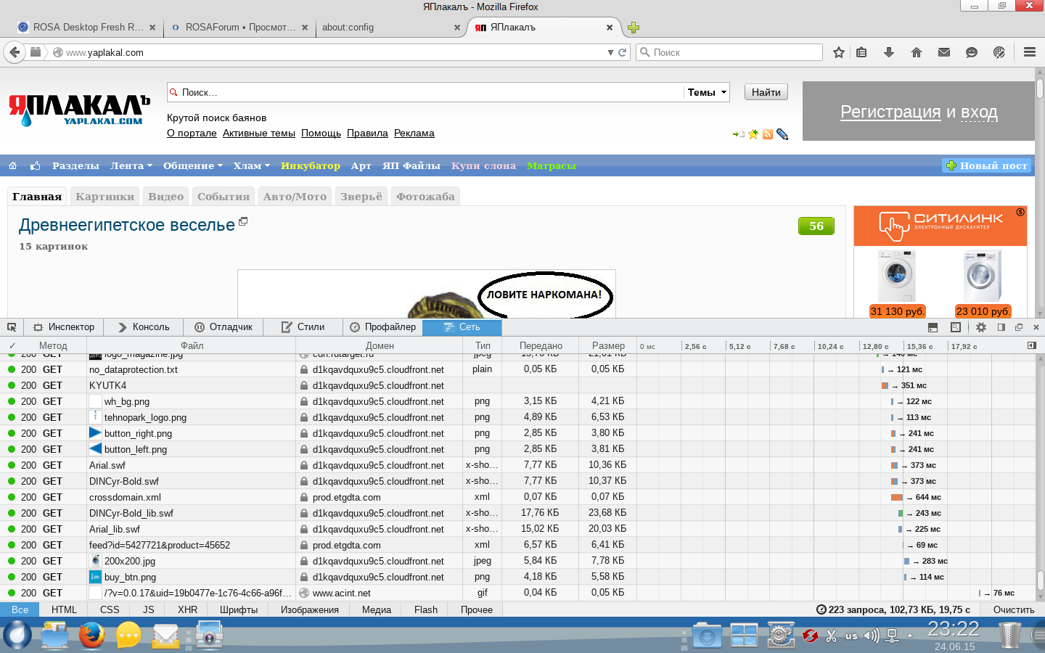Image resolution: width=1045 pixels, height=653 pixels.
Task: Reload the page from the address bar
Action: pos(622,52)
